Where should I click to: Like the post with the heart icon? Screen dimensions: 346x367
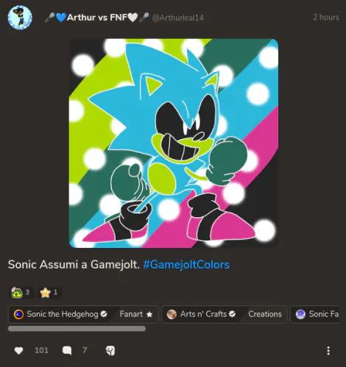click(18, 351)
